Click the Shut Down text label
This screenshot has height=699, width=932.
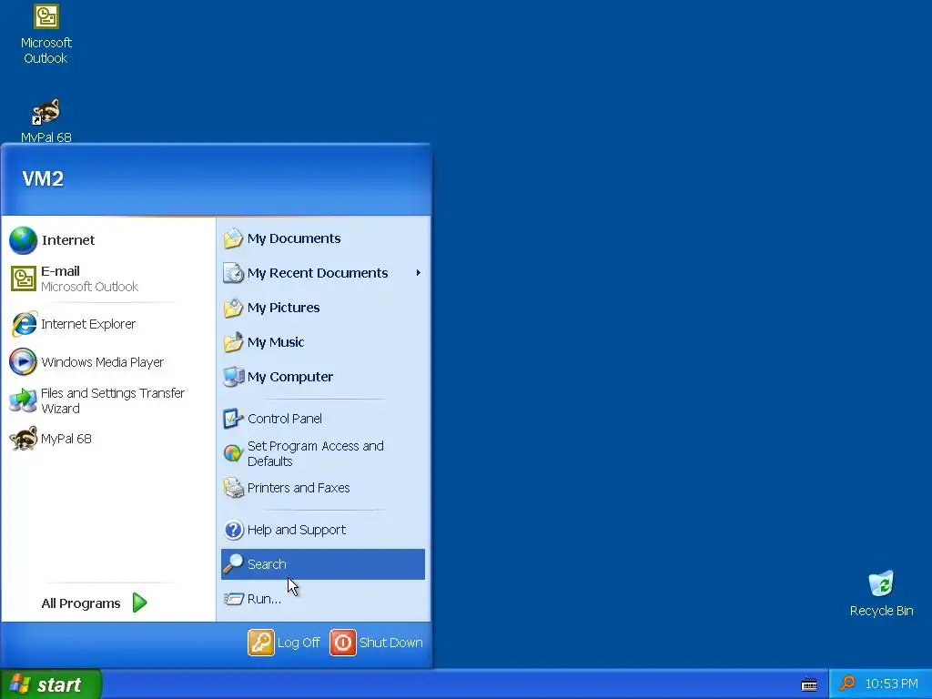[391, 643]
